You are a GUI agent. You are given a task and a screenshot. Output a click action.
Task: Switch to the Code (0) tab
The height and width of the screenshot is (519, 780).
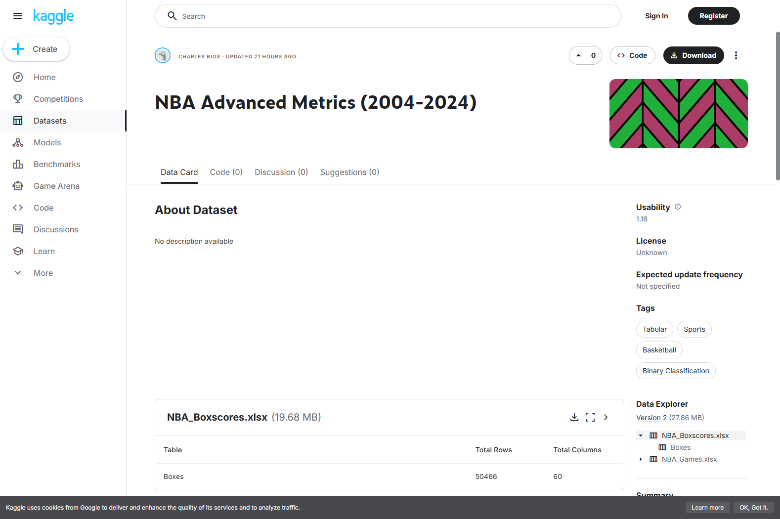(x=226, y=172)
